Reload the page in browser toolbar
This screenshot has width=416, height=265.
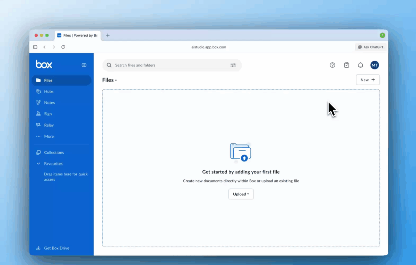point(63,47)
